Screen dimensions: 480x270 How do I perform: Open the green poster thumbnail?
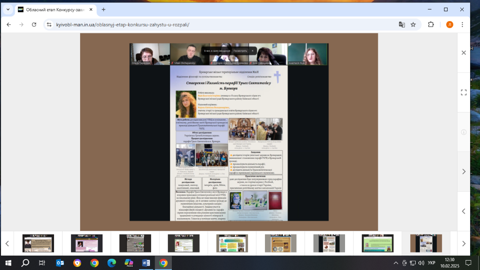point(377,243)
